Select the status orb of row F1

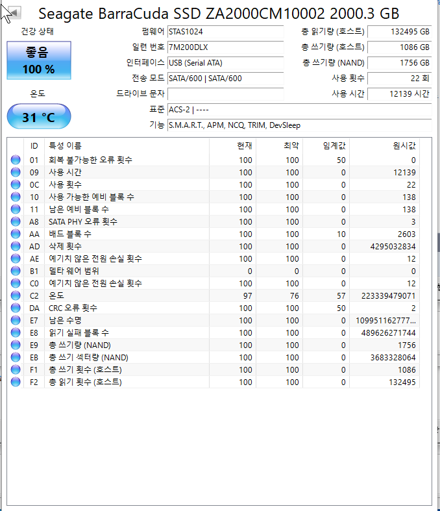point(16,369)
